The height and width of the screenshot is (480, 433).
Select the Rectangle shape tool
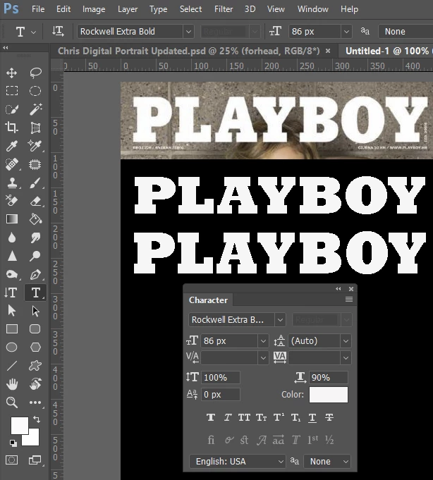[12, 329]
